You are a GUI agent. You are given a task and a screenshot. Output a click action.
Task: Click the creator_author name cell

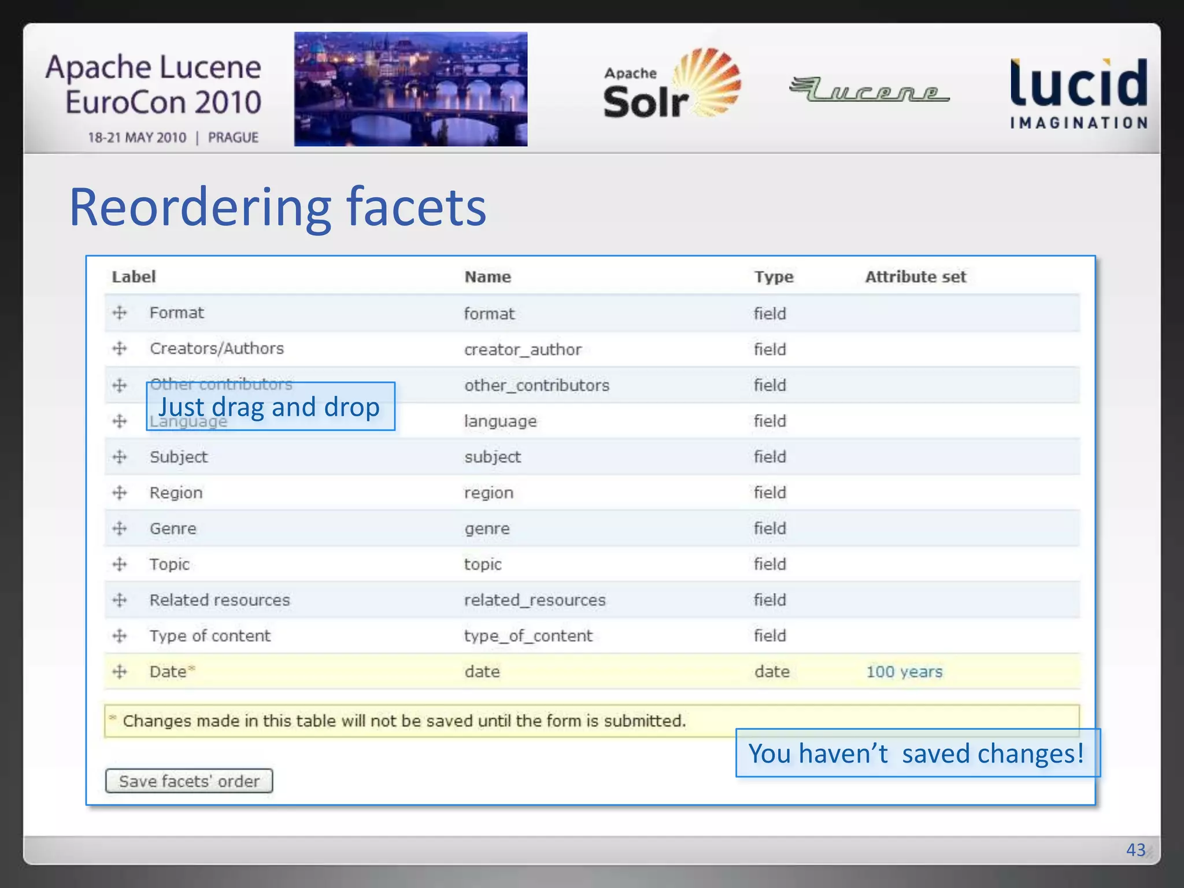click(523, 350)
